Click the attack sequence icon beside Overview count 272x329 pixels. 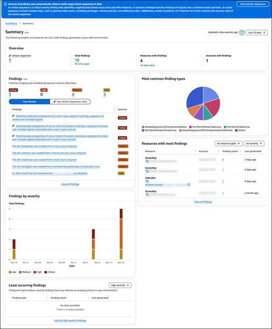(10, 56)
